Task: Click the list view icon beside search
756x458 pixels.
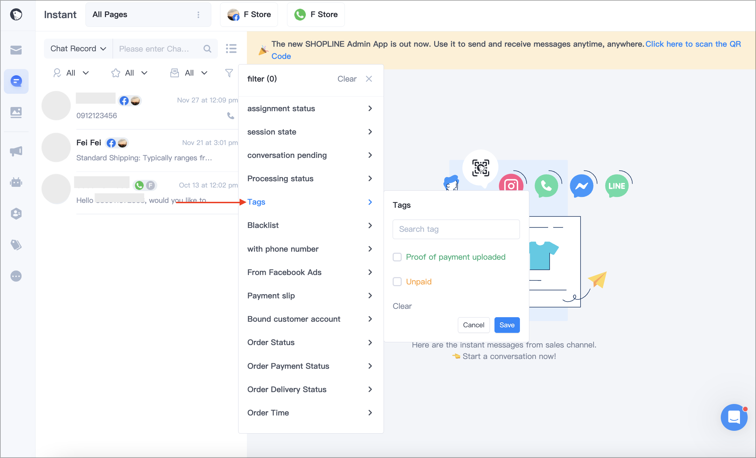Action: click(x=231, y=48)
